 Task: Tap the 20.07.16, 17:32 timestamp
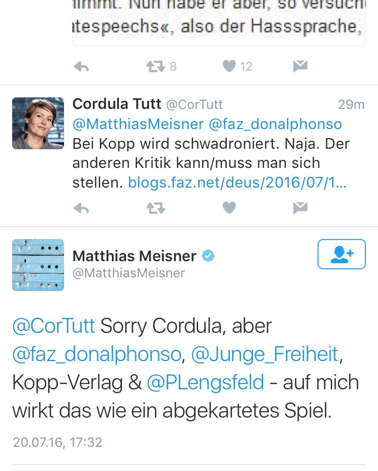57,442
